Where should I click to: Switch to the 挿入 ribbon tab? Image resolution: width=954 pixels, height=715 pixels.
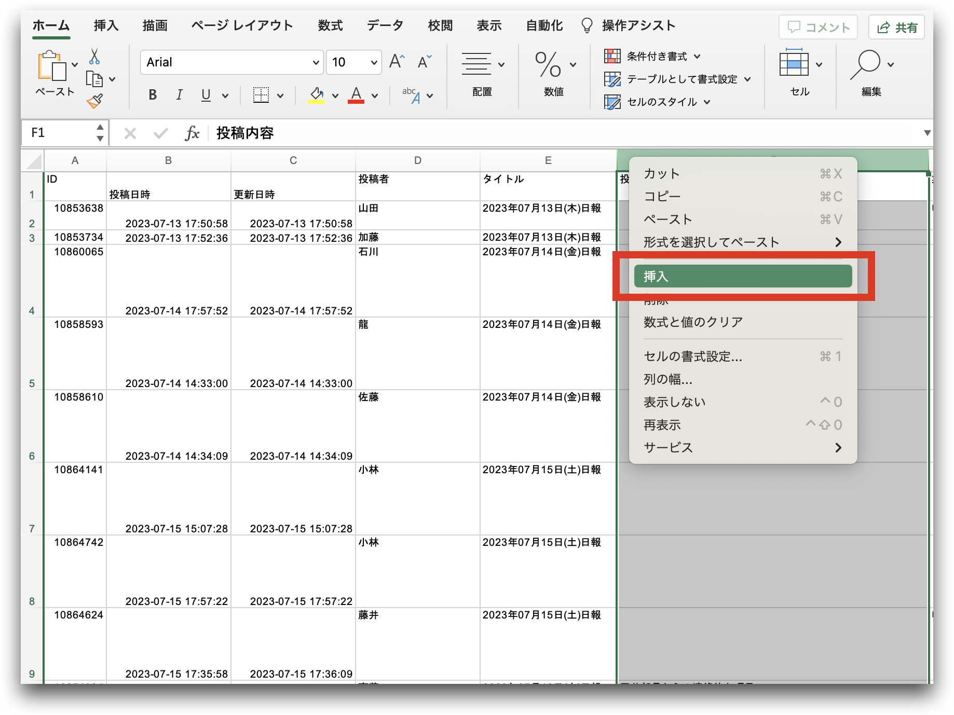click(106, 25)
